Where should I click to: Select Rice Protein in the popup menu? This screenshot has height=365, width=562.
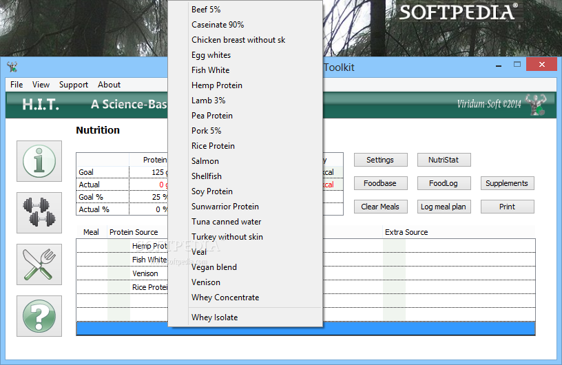click(x=245, y=146)
